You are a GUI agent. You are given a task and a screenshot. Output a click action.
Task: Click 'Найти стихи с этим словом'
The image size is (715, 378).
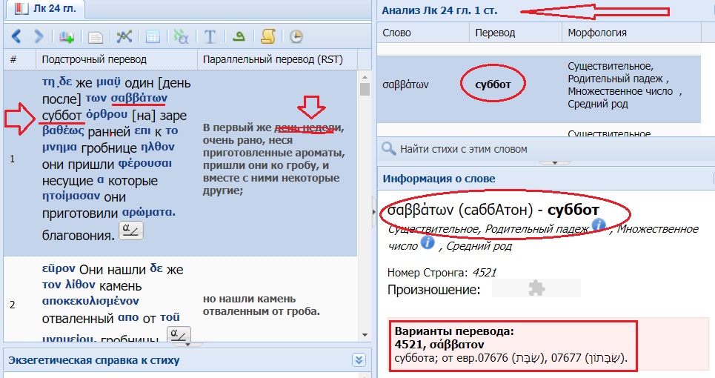coord(463,149)
